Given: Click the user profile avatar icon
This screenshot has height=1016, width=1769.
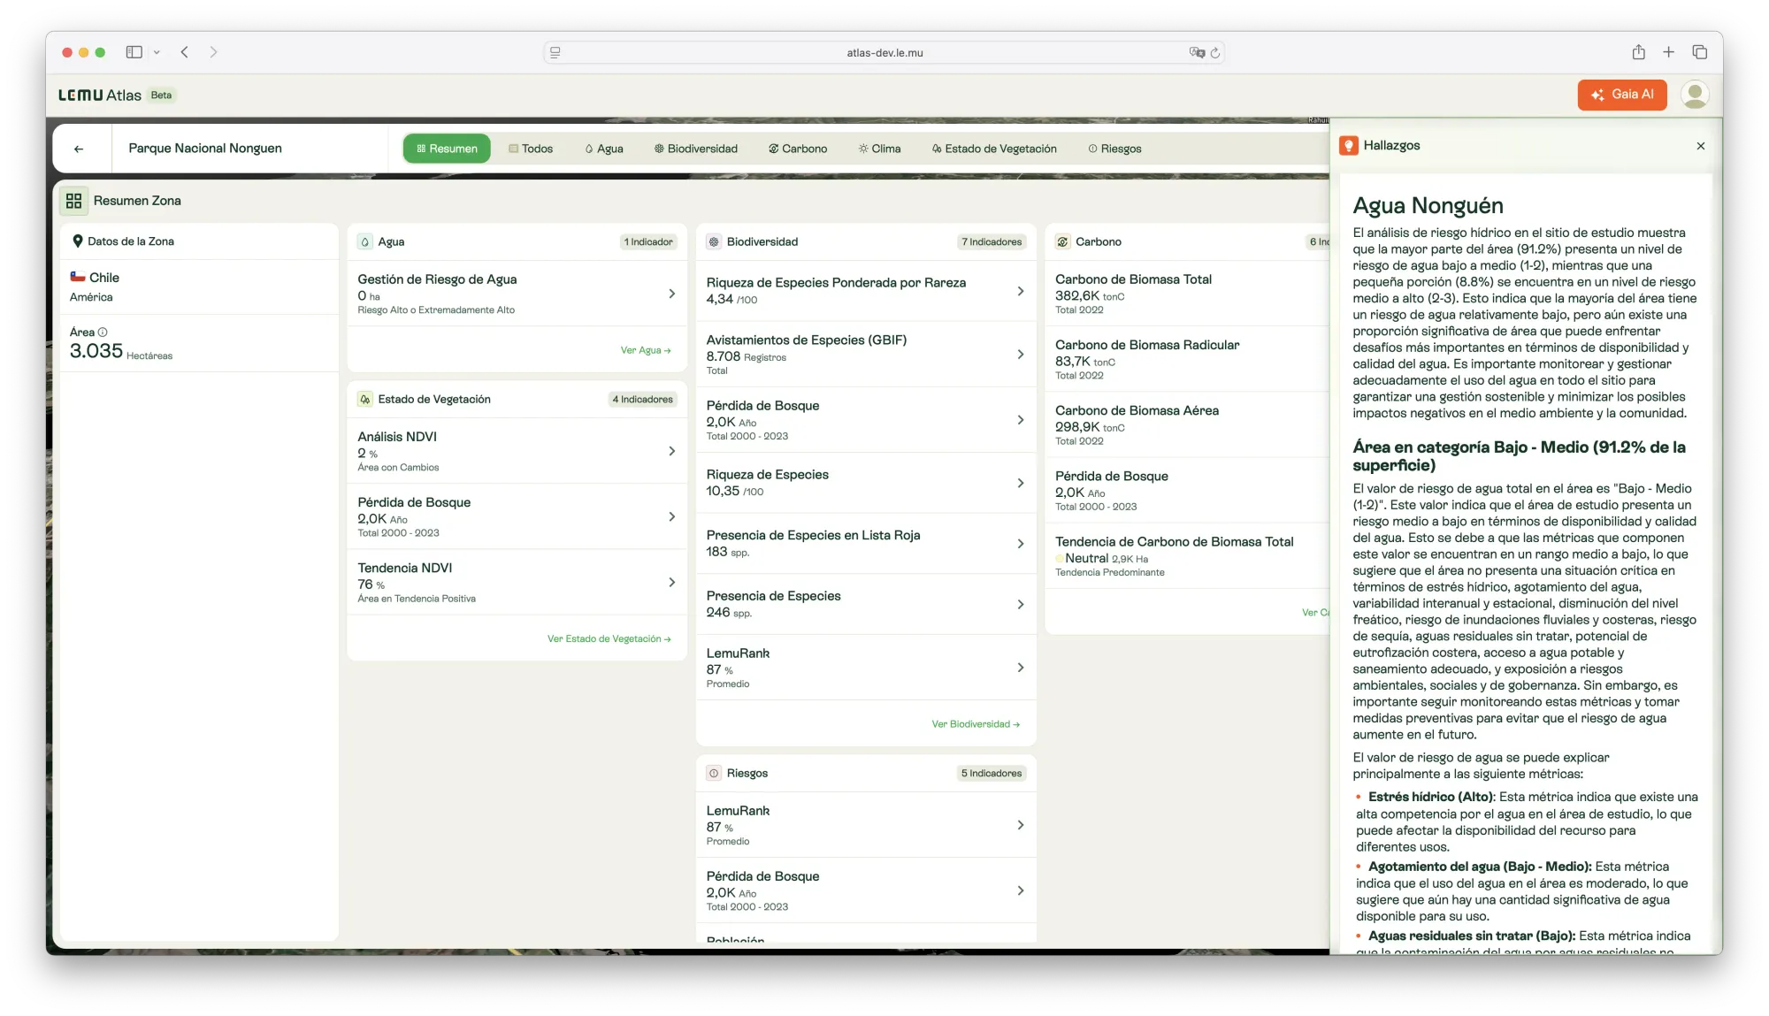Looking at the screenshot, I should (x=1694, y=95).
